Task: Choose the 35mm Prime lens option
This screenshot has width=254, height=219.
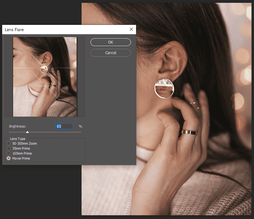Action: (8, 148)
